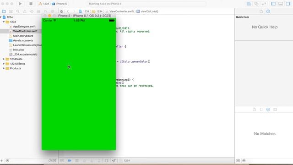Open the navigator filter menu

pos(7,160)
